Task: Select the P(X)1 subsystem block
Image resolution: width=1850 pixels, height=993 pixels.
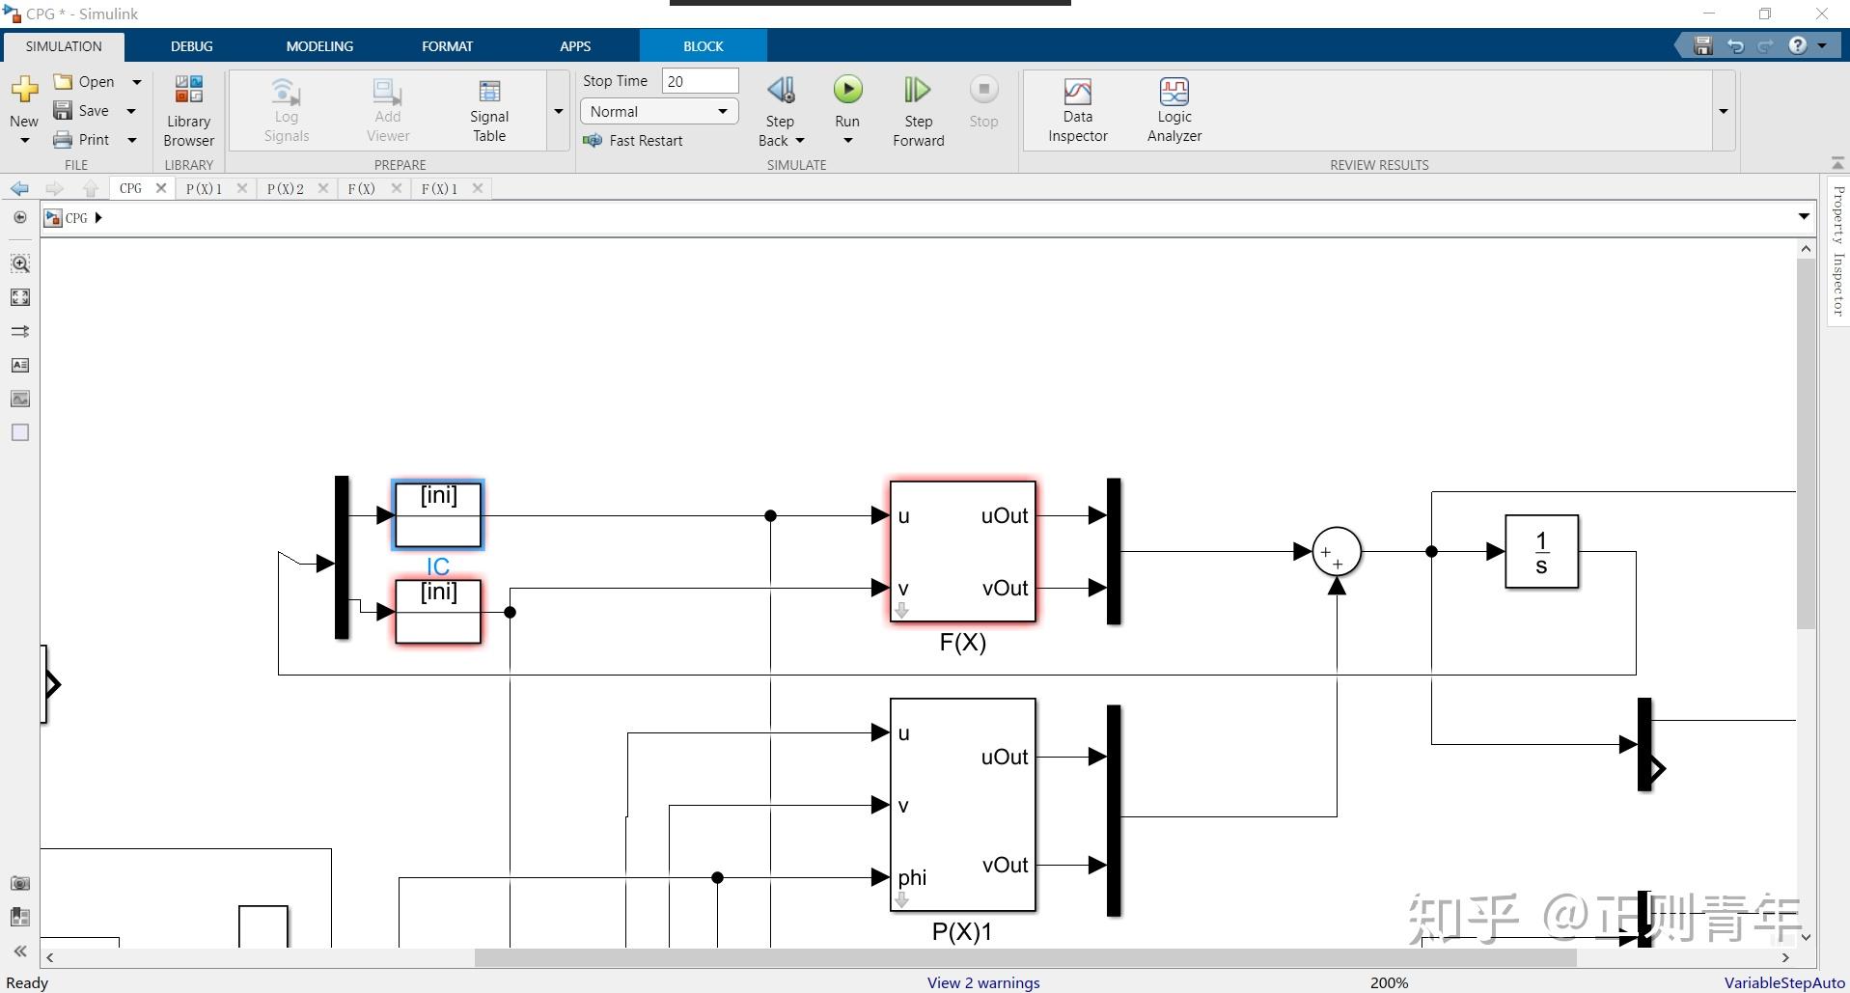Action: (x=963, y=805)
